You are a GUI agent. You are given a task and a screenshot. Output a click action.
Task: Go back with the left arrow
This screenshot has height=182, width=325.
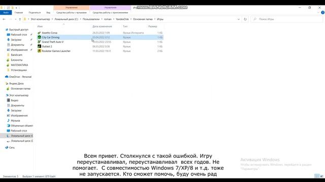(4, 19)
